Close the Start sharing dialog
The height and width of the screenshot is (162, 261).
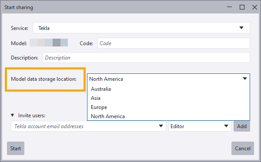[254, 7]
